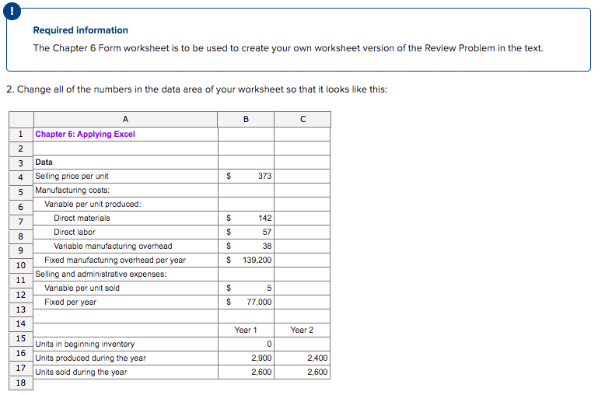The width and height of the screenshot is (605, 395).
Task: Click 'Units produced during the year' label
Action: click(91, 358)
